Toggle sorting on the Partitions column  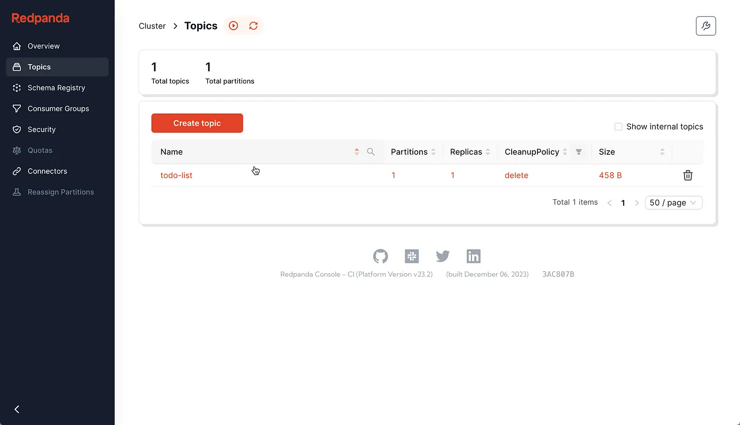(433, 152)
